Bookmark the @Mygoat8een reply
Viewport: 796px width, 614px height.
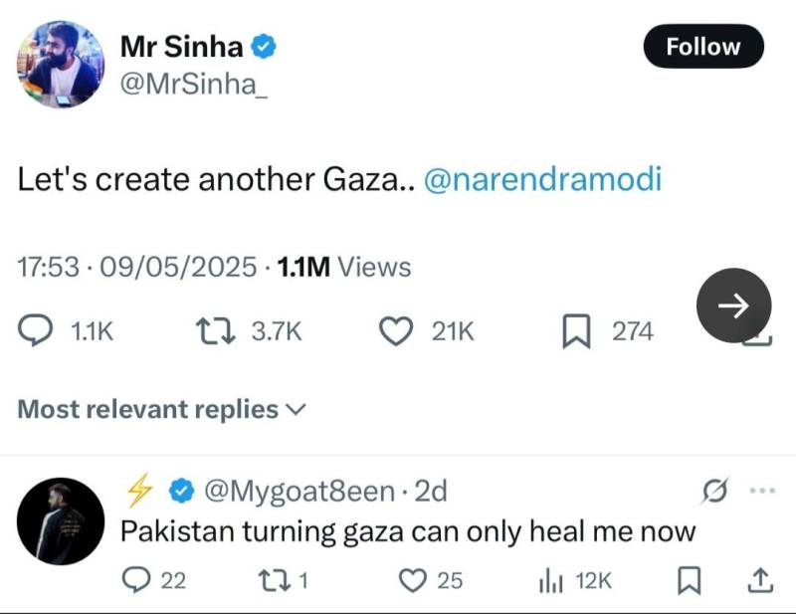[690, 580]
